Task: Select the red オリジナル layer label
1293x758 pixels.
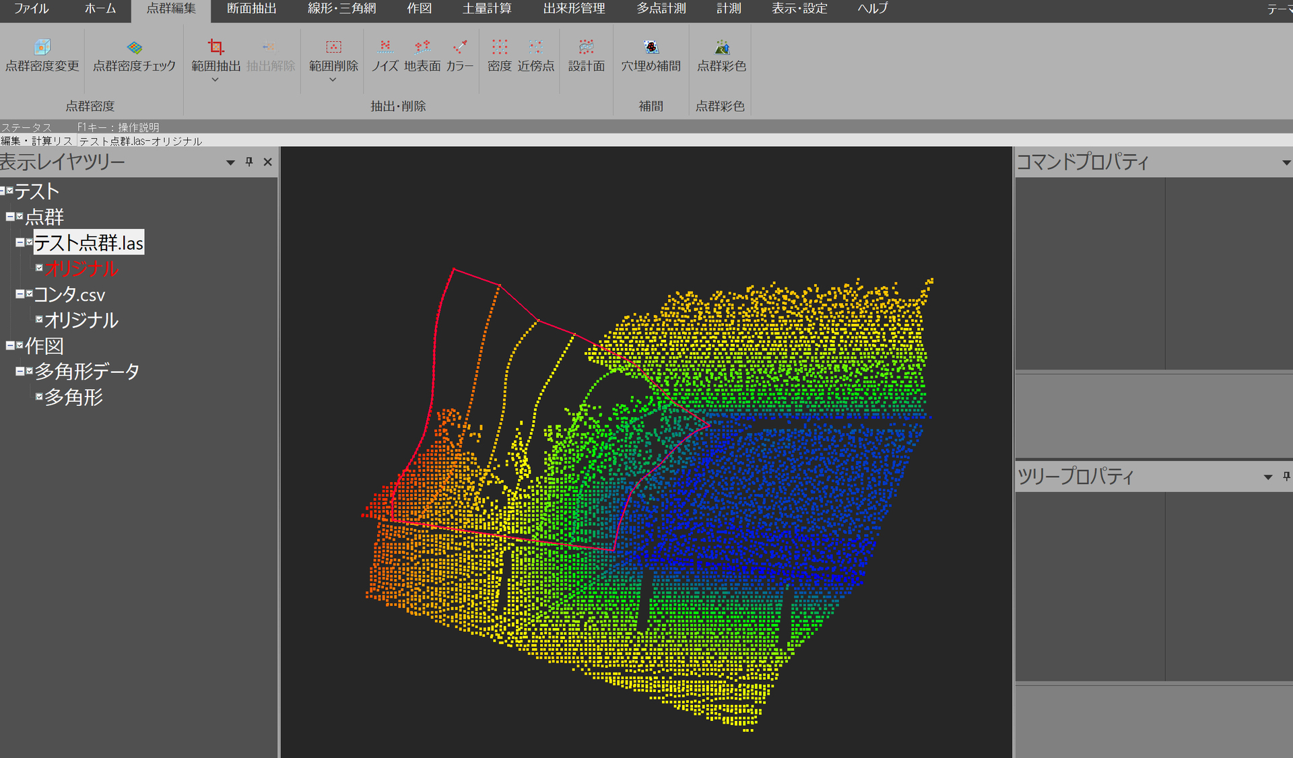Action: [x=81, y=269]
